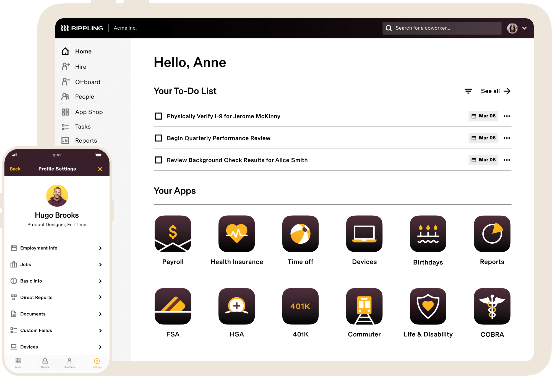Open options menu for Mar 08 task

(x=507, y=160)
